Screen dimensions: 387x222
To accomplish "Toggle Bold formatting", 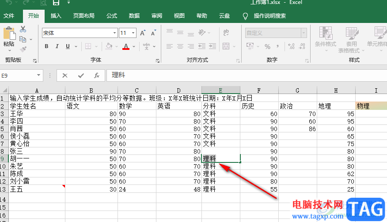I will 46,46.
